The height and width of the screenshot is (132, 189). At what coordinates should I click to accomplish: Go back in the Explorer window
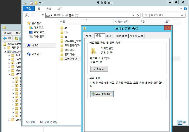tap(27, 15)
